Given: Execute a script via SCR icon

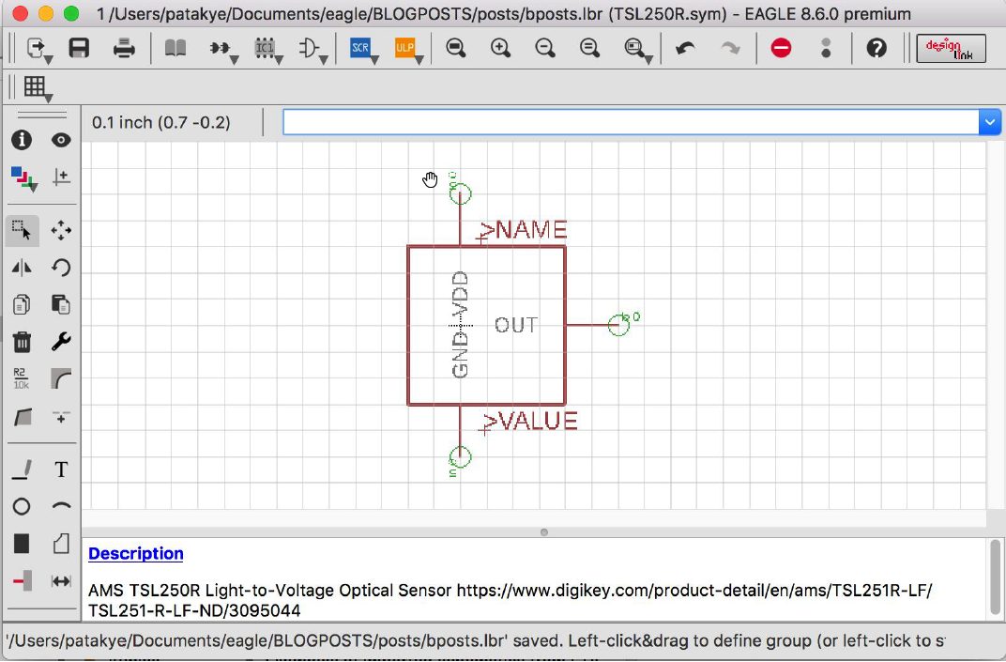Looking at the screenshot, I should pyautogui.click(x=358, y=47).
